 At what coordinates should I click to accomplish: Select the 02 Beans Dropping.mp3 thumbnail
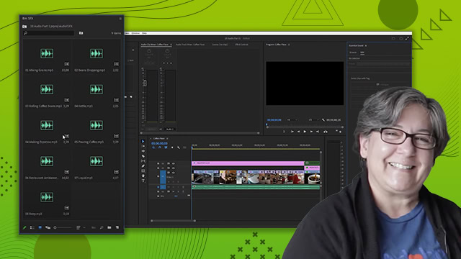pyautogui.click(x=97, y=53)
